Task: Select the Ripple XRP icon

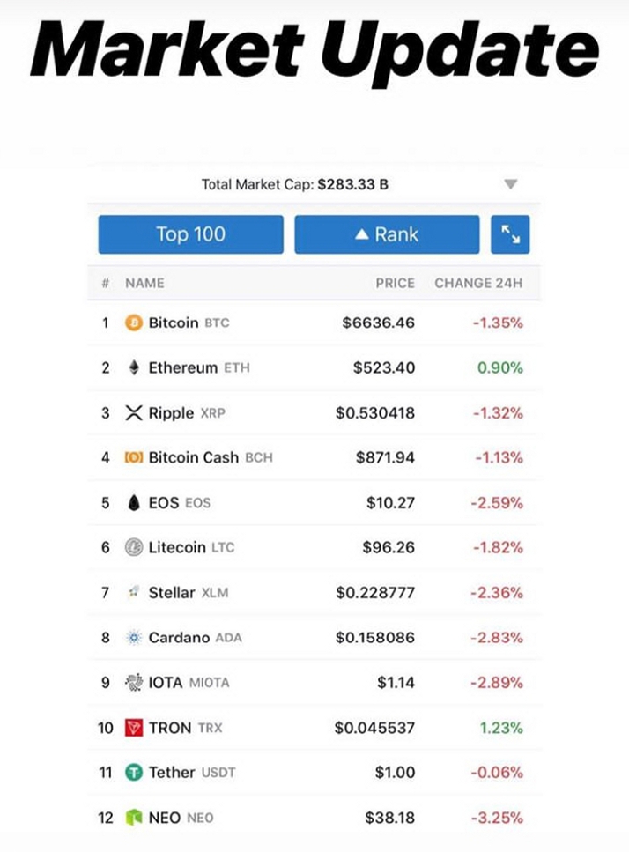Action: 133,412
